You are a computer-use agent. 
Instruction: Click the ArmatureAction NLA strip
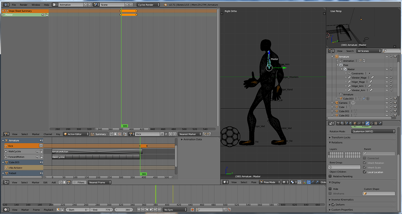point(97,151)
